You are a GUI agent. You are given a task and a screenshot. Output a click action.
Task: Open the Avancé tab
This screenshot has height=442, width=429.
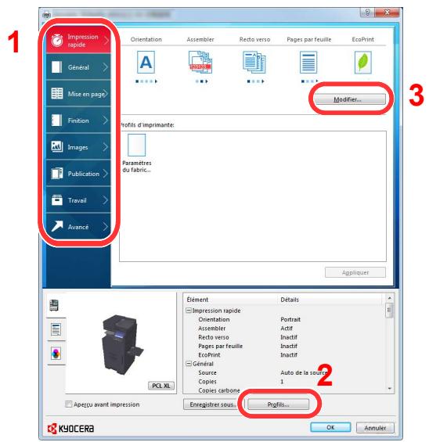[78, 227]
